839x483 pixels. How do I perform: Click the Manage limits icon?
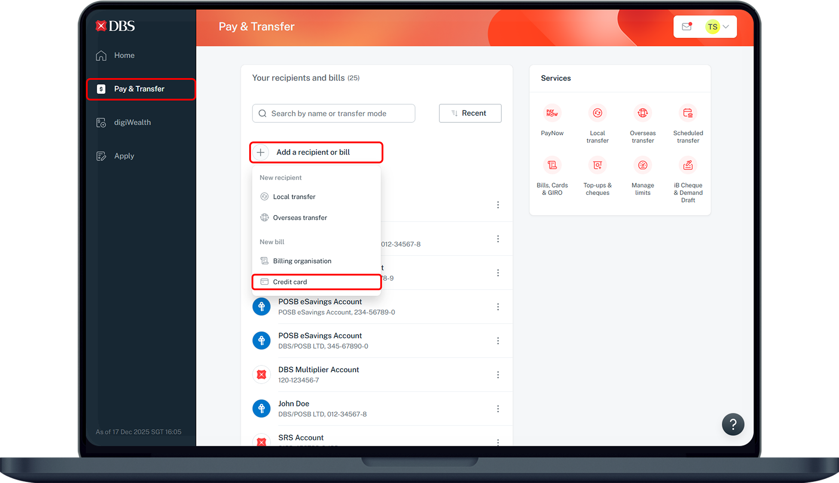642,165
